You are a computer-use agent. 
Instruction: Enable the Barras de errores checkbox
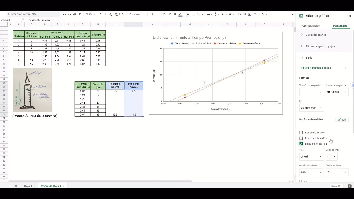[301, 133]
